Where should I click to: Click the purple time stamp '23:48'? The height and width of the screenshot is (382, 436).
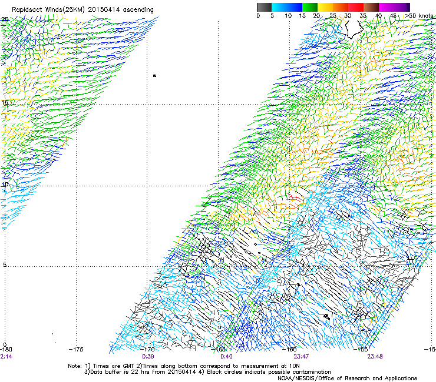[x=375, y=357]
